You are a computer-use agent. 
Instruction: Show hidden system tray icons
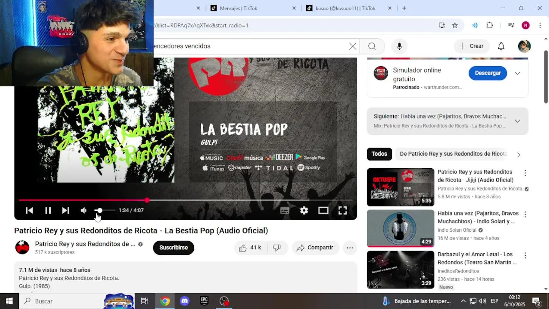tap(463, 301)
